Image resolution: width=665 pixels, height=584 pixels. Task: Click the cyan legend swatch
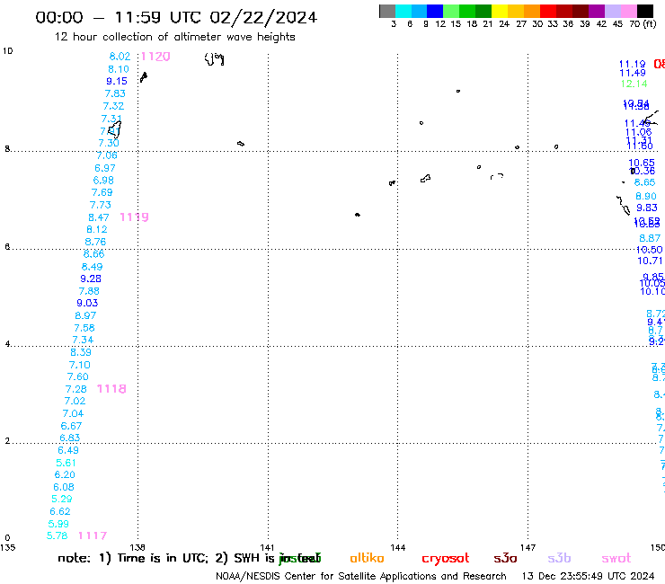pyautogui.click(x=403, y=11)
